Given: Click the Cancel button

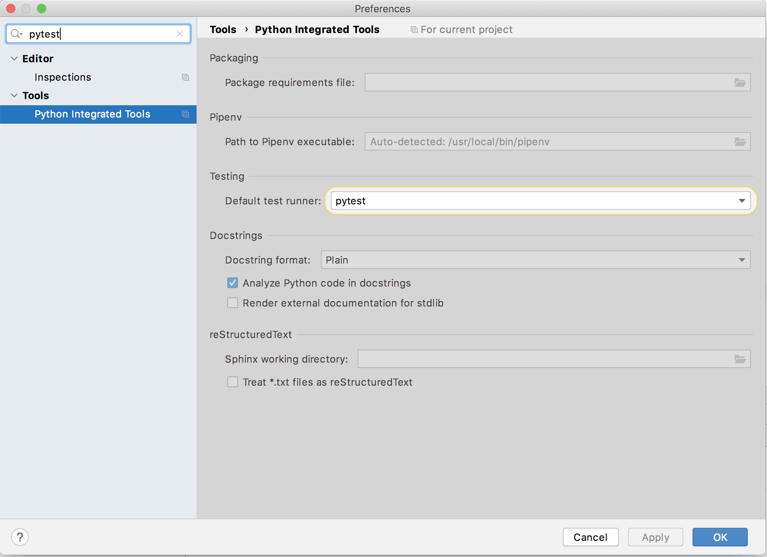Looking at the screenshot, I should (590, 537).
